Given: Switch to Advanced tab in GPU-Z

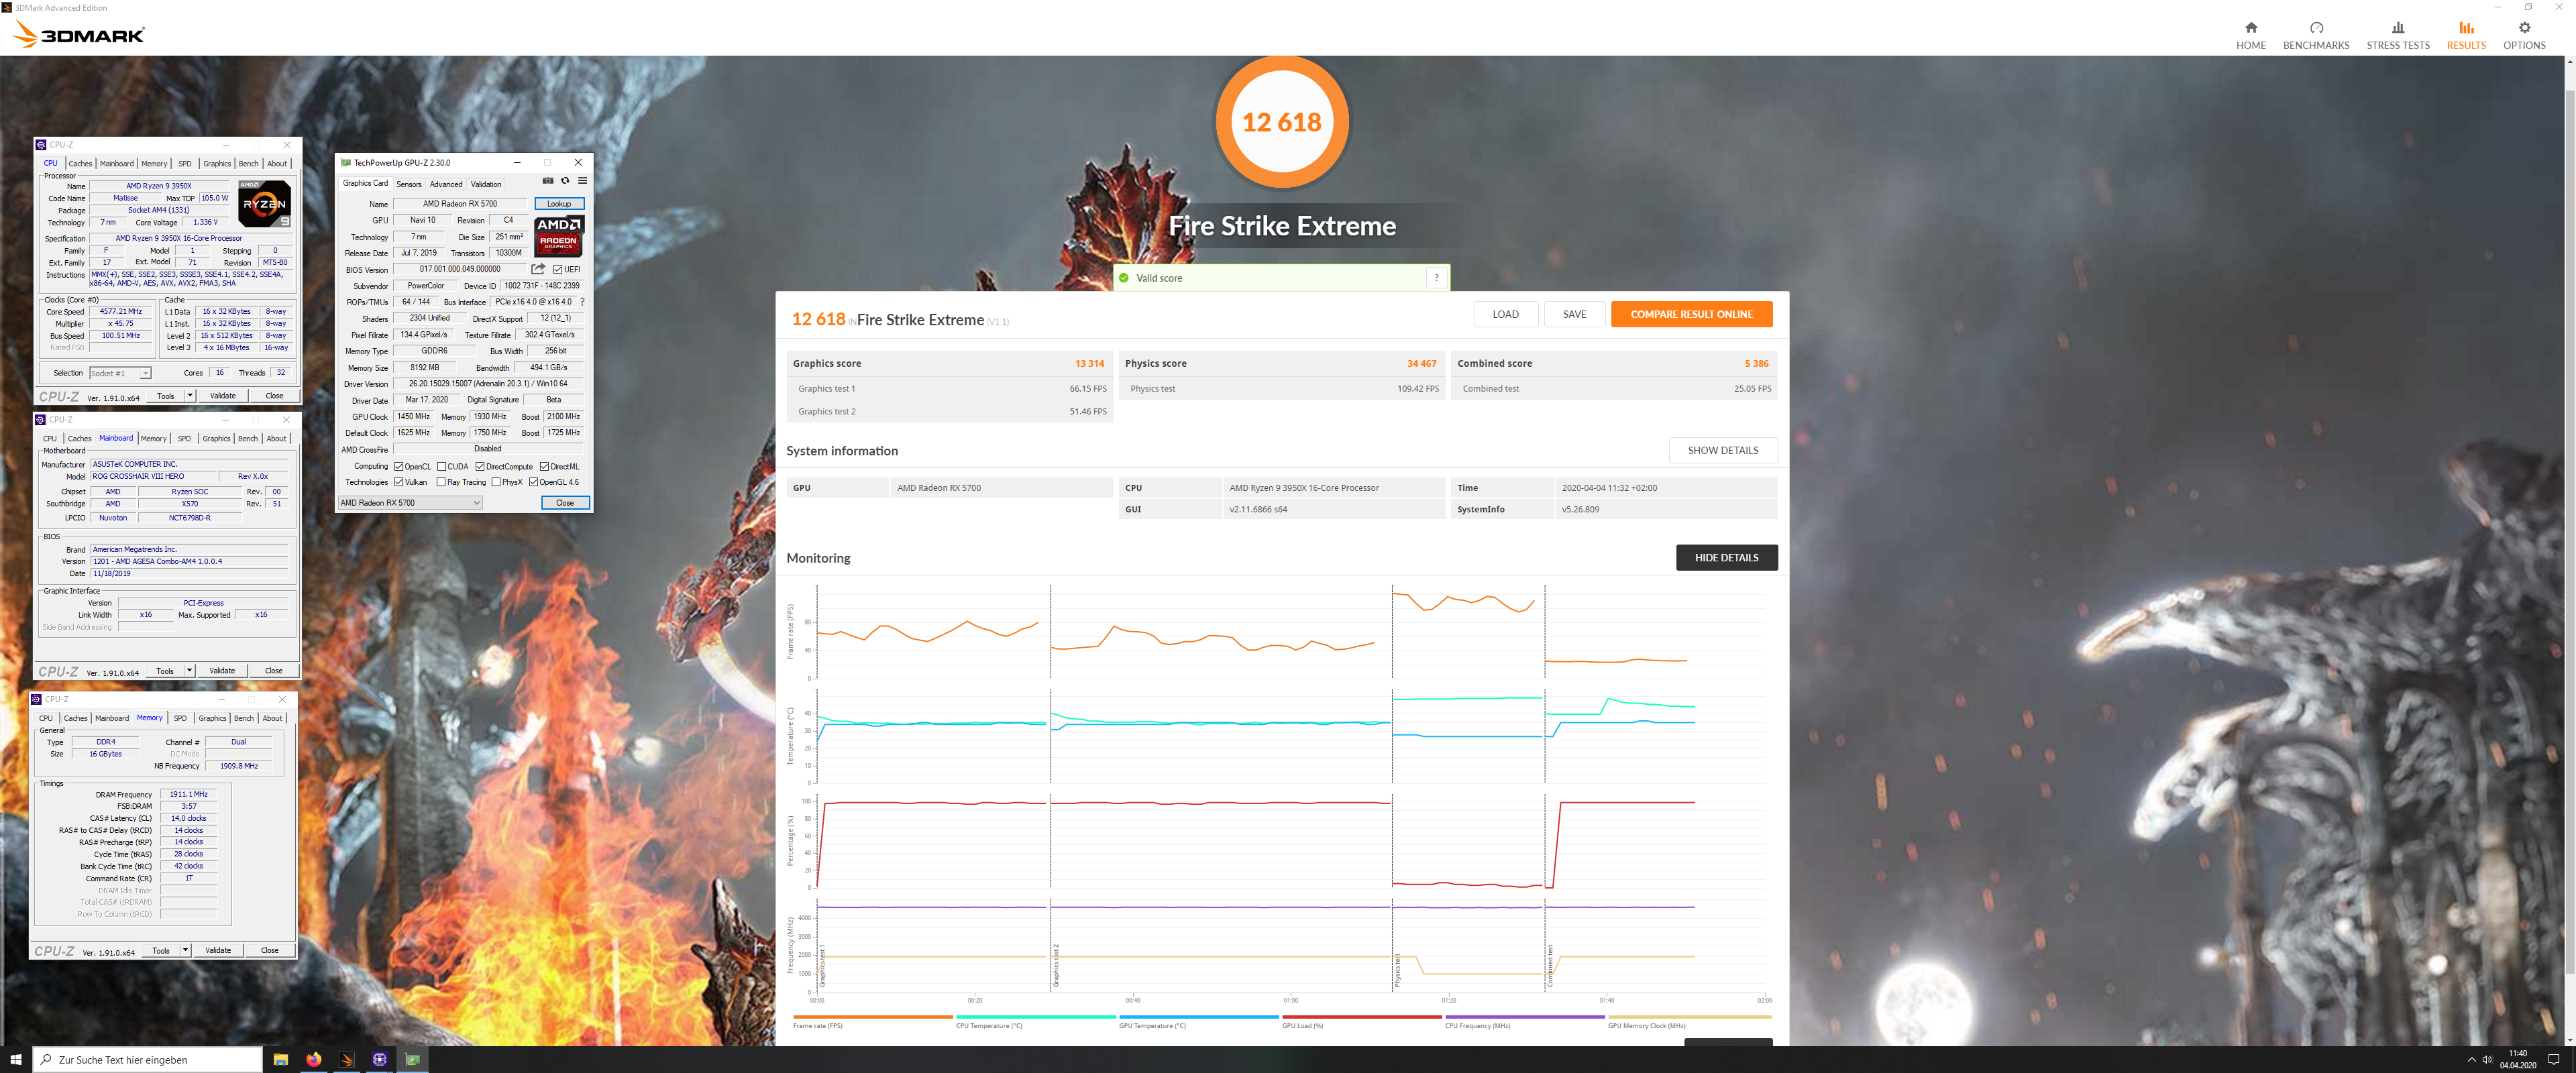Looking at the screenshot, I should 446,184.
